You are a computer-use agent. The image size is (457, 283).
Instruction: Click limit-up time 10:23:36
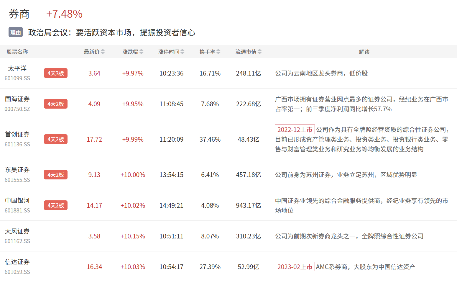coord(171,73)
